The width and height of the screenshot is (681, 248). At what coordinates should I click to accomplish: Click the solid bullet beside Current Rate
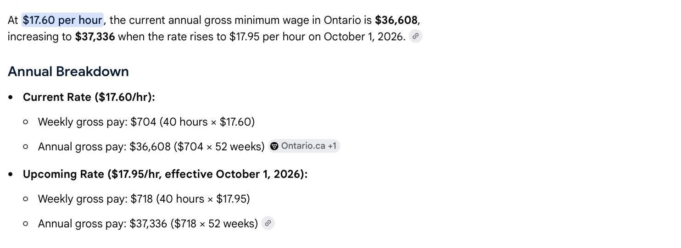[11, 98]
